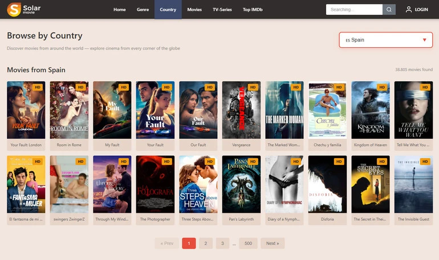Click the 'The Invisible Guest' title text
The image size is (439, 260).
coord(413,219)
